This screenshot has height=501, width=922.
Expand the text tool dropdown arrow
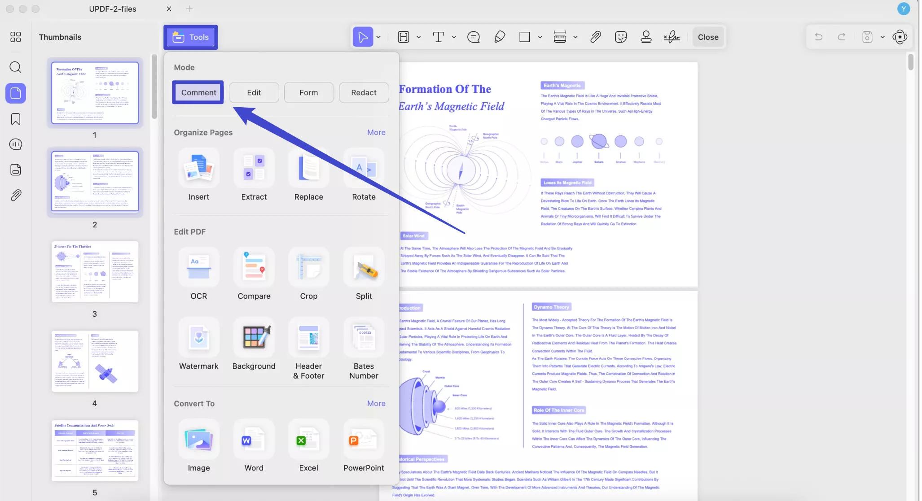[454, 37]
